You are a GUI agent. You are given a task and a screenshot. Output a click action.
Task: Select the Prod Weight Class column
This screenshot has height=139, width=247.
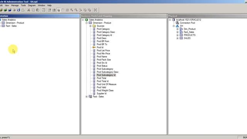(105, 90)
